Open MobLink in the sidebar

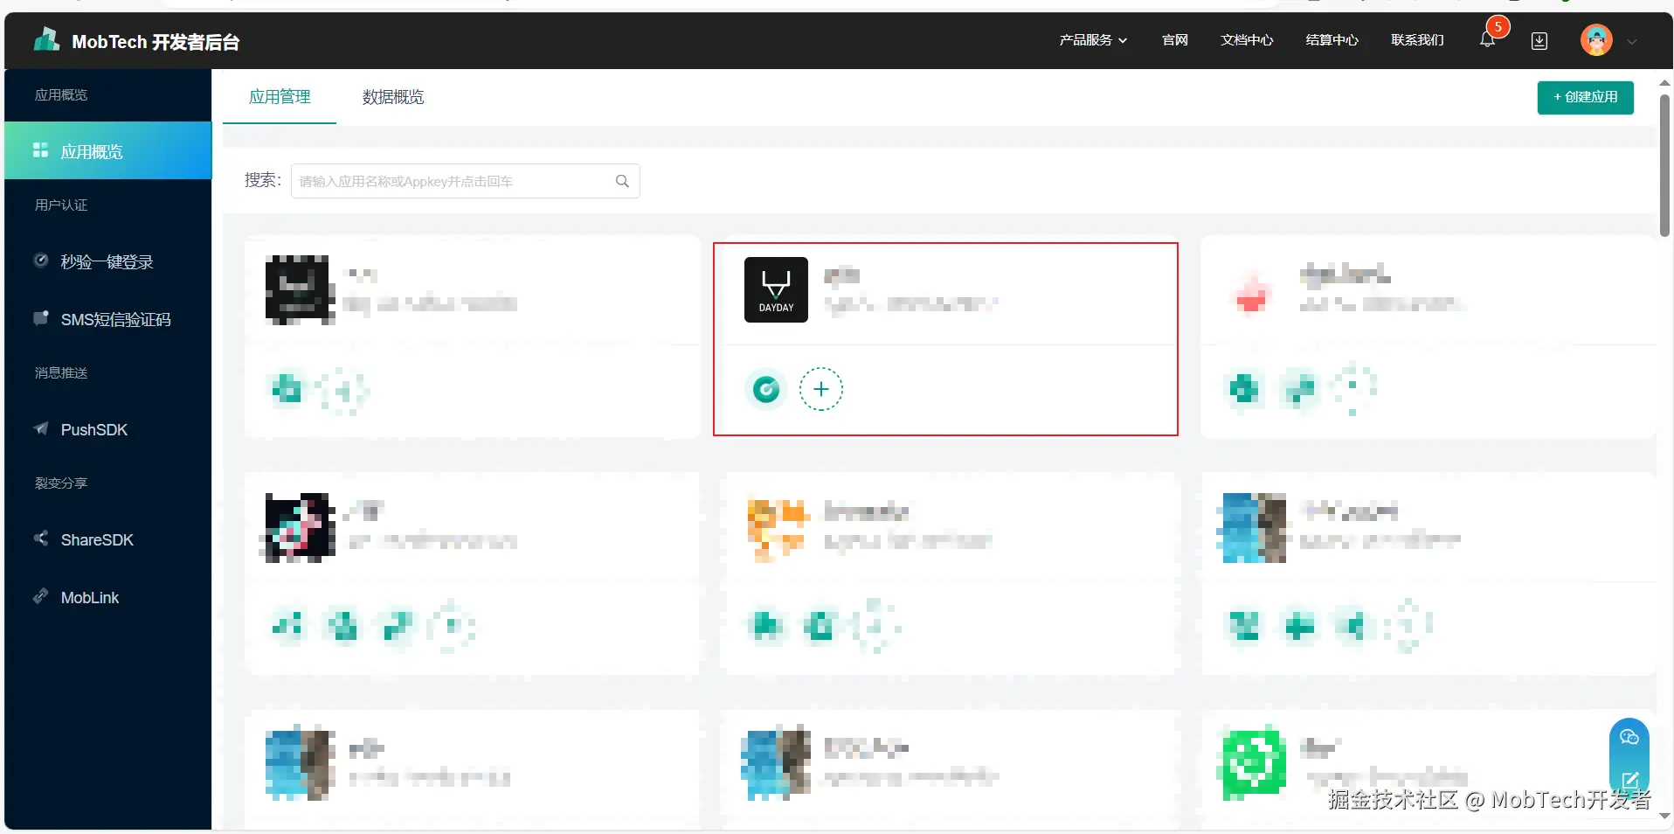(108, 597)
